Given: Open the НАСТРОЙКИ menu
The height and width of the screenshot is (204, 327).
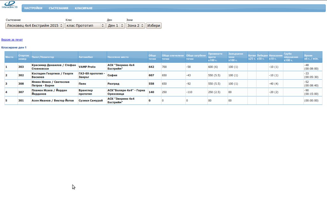Looking at the screenshot, I should [33, 8].
